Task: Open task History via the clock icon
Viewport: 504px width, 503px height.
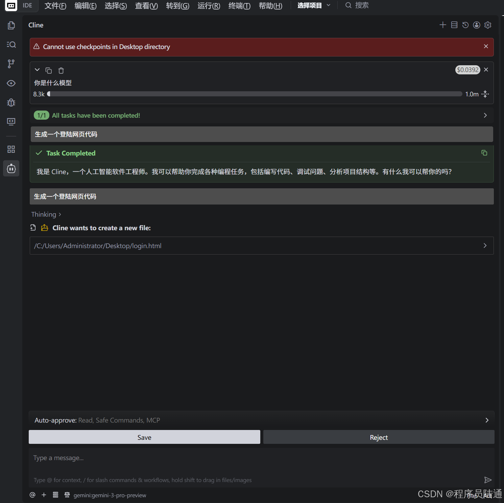Action: click(465, 25)
